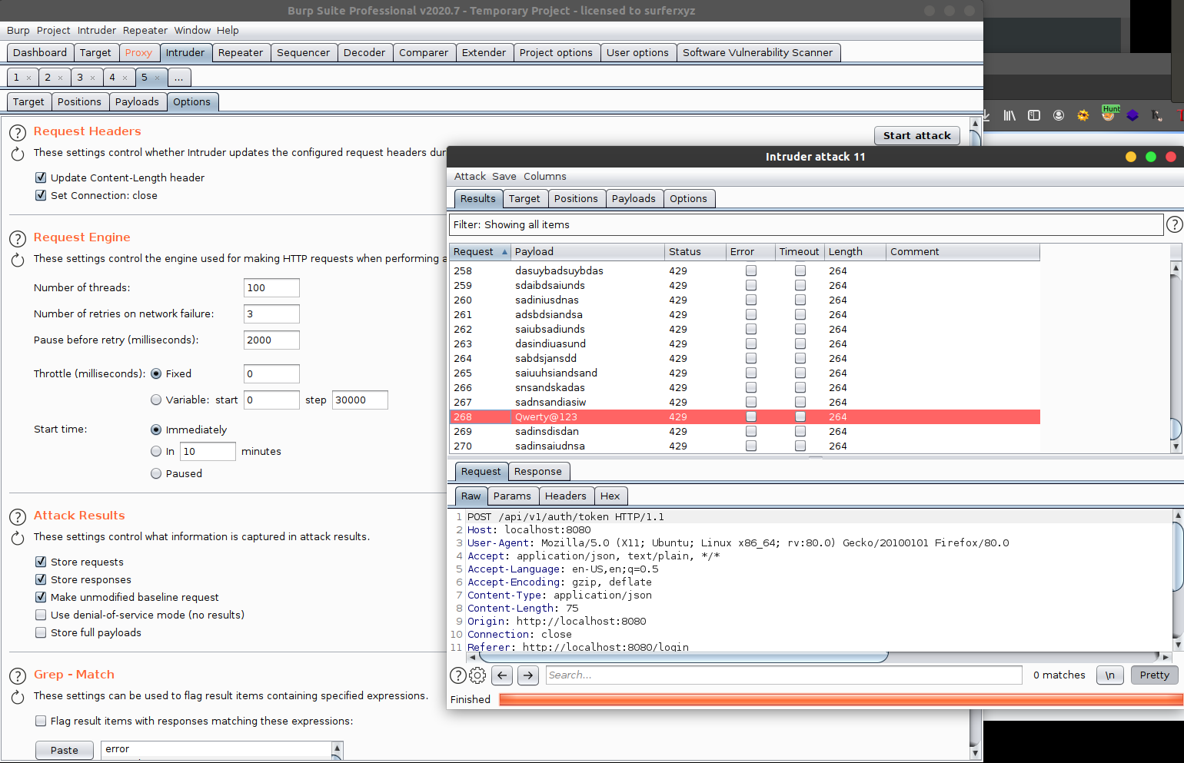Restore defaults icon for Request Engine
1184x763 pixels.
[x=18, y=260]
